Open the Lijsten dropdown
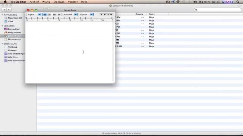Image resolution: width=243 pixels, height=136 pixels. tap(86, 14)
